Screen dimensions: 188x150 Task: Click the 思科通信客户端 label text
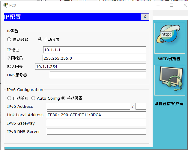[x=169, y=104]
